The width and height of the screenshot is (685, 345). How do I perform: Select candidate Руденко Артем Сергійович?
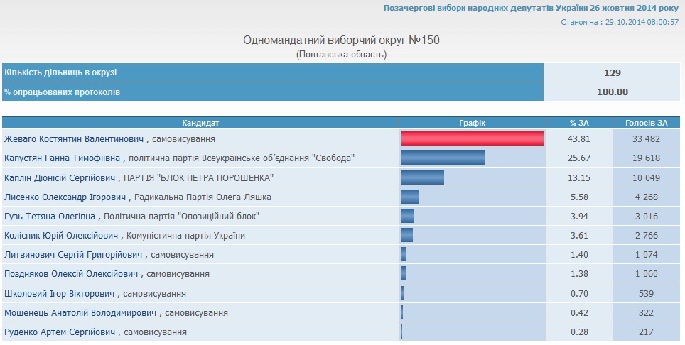60,332
